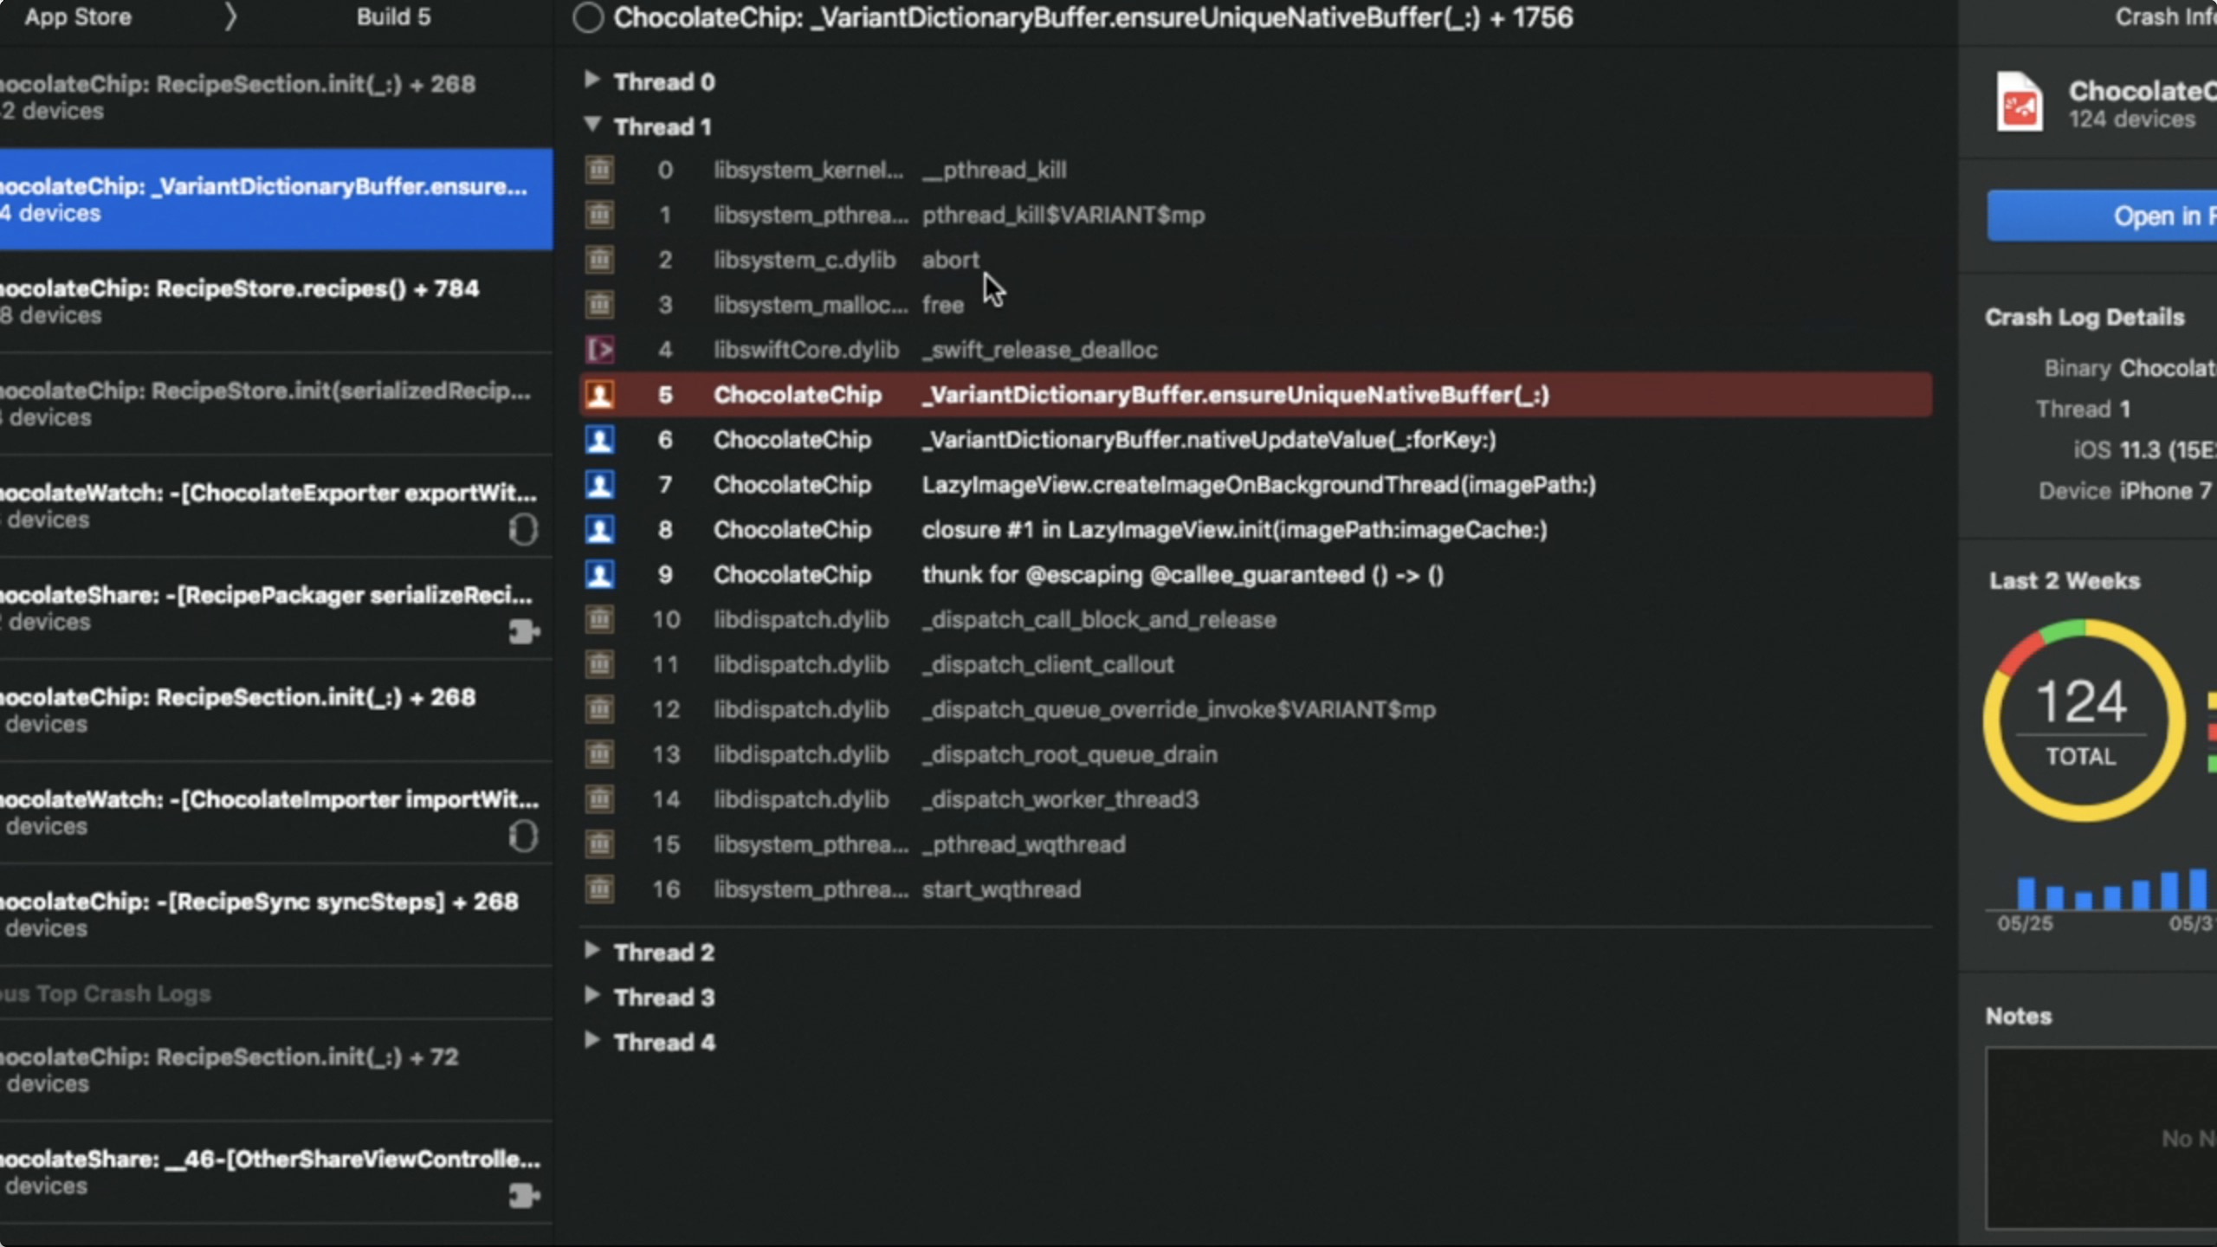2217x1247 pixels.
Task: Click the blue user icon on frame 7
Action: pyautogui.click(x=599, y=485)
